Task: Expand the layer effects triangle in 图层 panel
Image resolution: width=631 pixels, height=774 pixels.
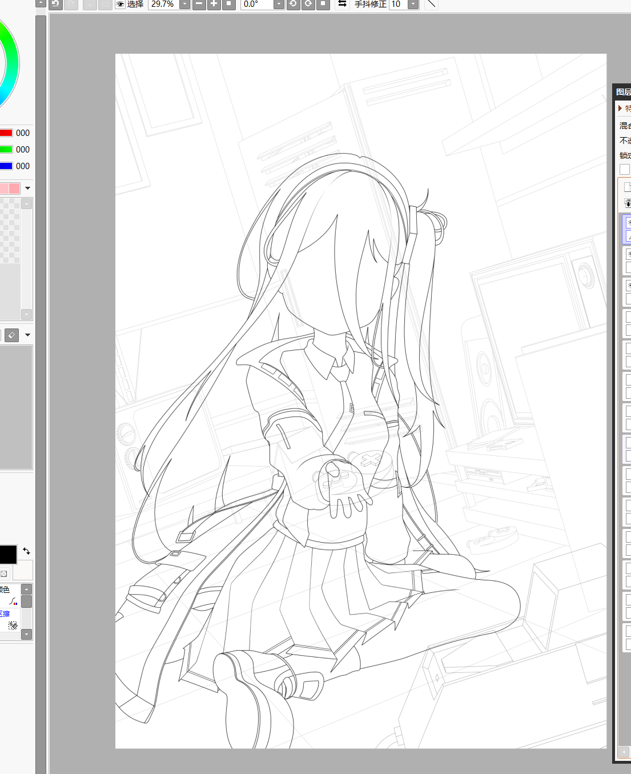Action: pos(620,108)
